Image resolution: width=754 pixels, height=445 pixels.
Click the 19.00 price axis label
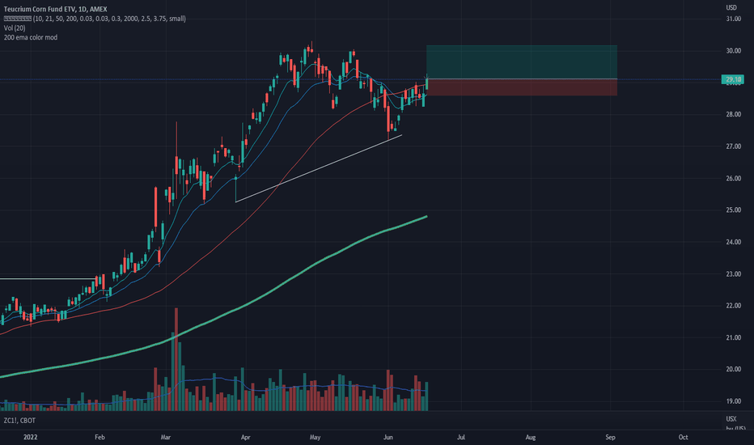tap(733, 401)
